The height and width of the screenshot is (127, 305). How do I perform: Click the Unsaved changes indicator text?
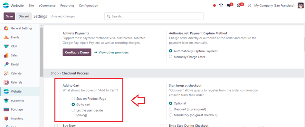(62, 16)
